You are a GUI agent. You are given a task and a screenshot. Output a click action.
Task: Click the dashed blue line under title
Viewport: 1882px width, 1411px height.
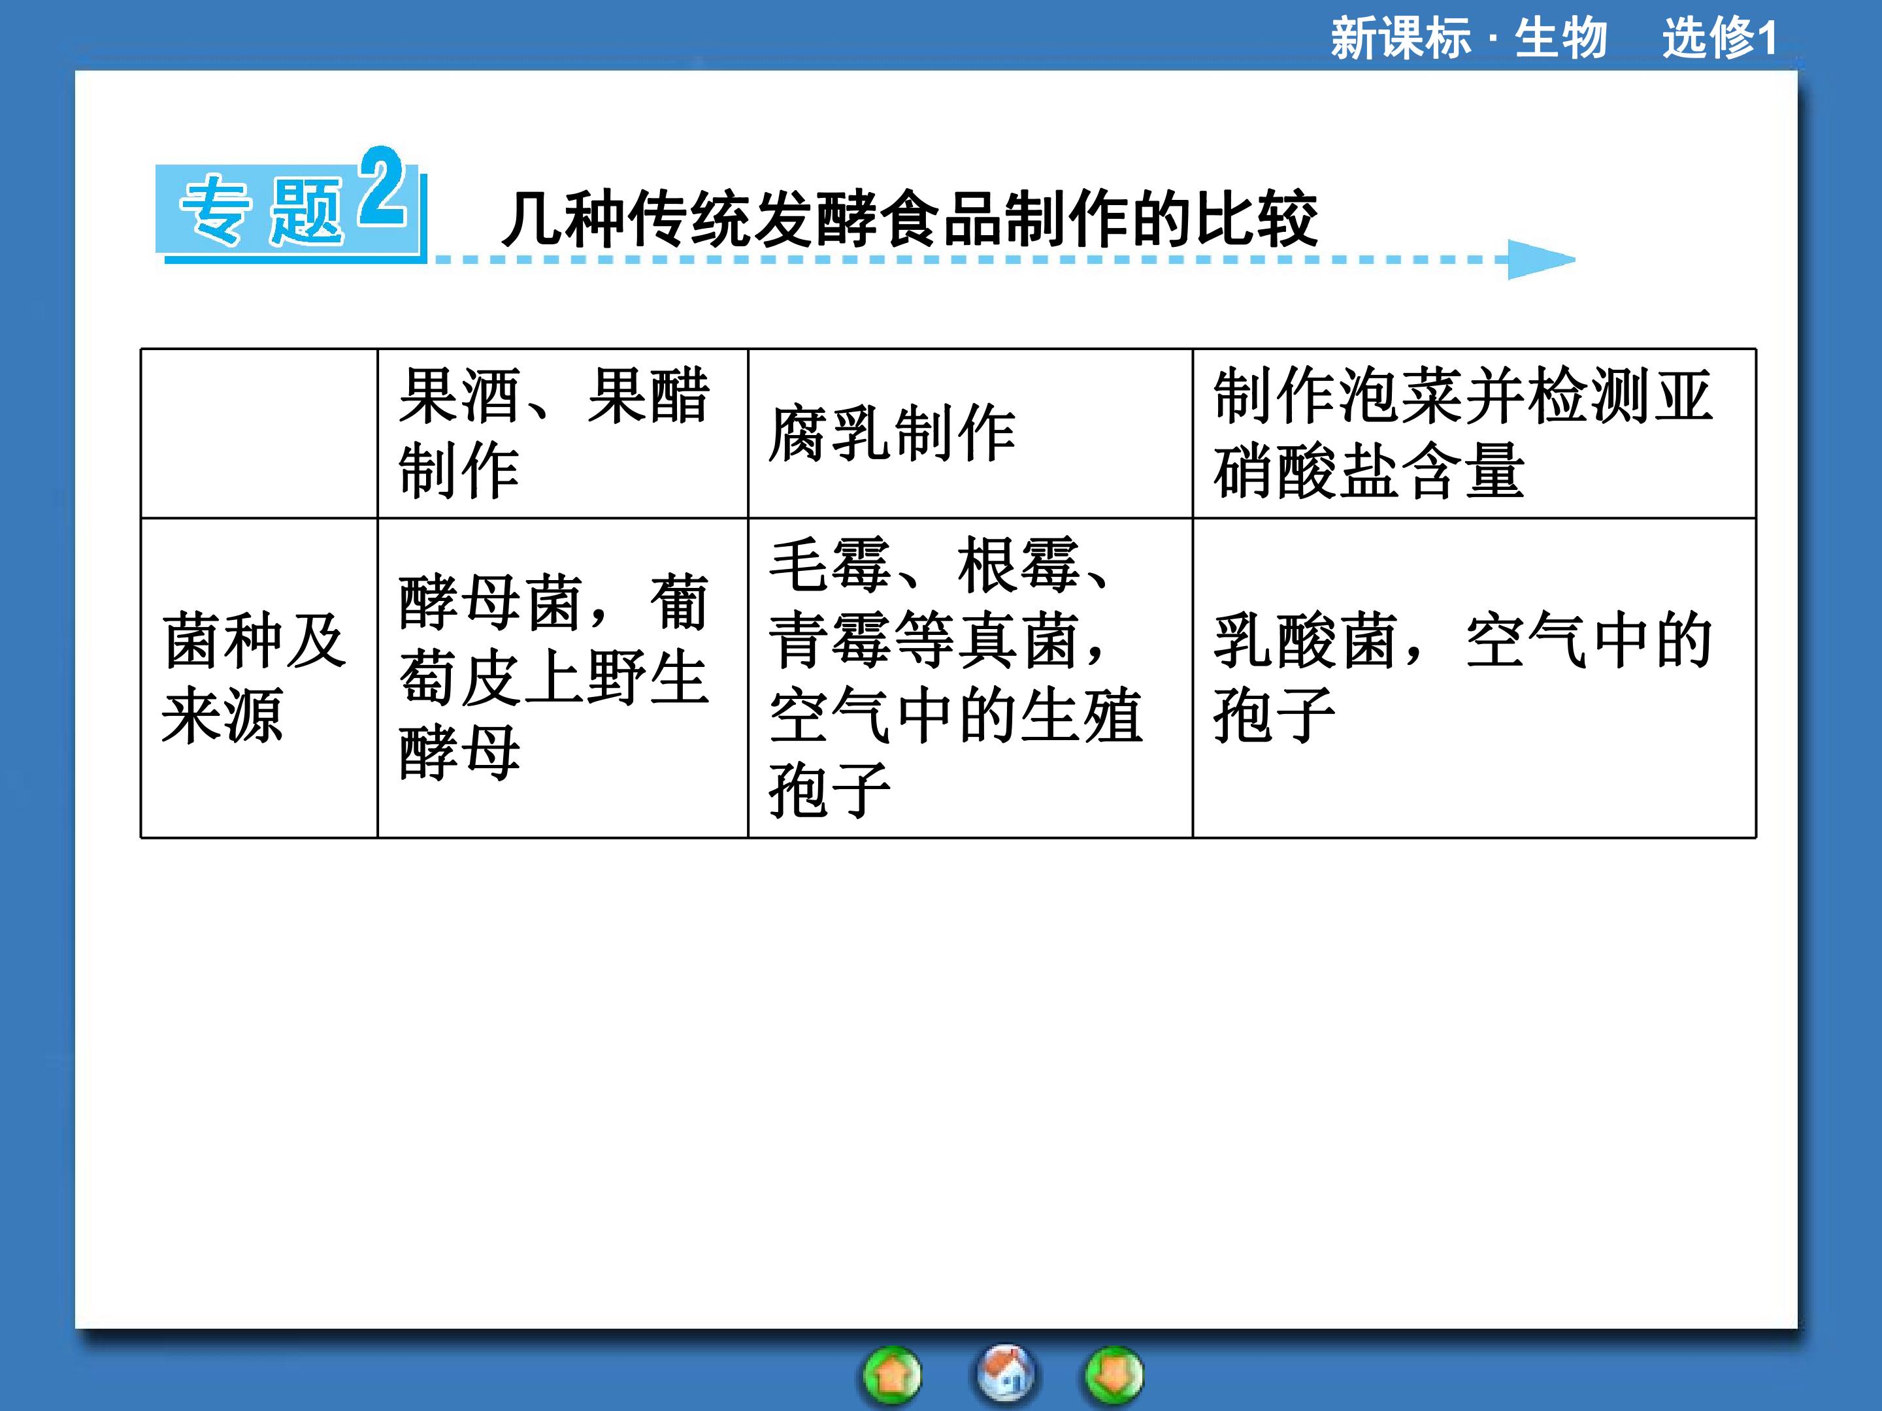970,259
